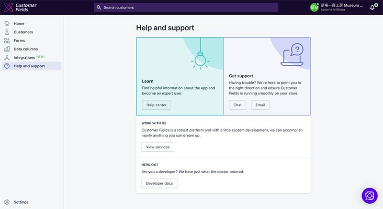Open the notifications bell
383x209 pixels.
(x=372, y=8)
